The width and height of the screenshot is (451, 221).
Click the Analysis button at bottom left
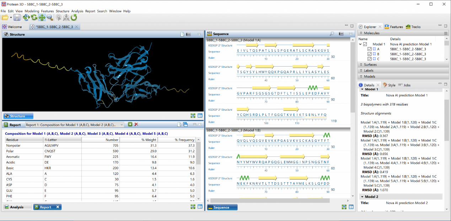(x=14, y=207)
